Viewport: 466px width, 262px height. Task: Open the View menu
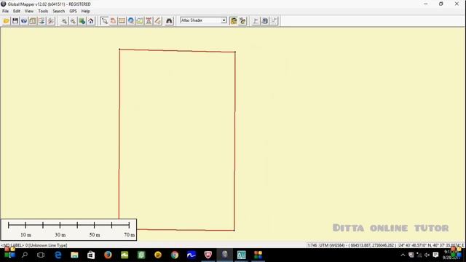pos(29,11)
